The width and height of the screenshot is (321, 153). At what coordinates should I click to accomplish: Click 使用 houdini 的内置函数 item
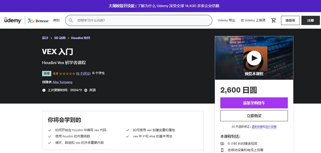tap(73, 136)
